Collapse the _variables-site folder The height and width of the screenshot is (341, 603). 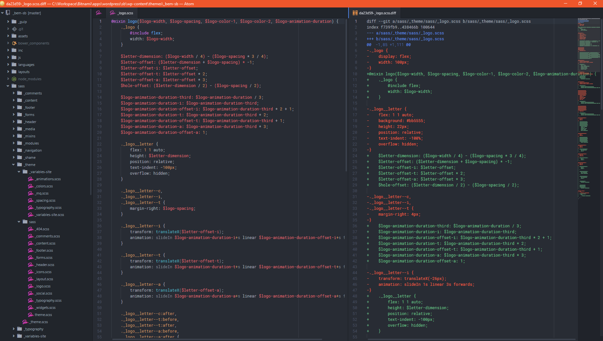pos(19,172)
